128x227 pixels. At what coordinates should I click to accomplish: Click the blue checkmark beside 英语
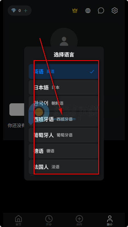(92, 72)
